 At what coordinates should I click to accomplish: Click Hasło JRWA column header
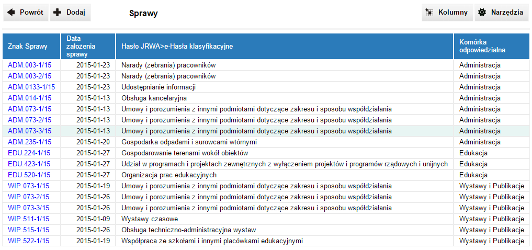click(177, 47)
